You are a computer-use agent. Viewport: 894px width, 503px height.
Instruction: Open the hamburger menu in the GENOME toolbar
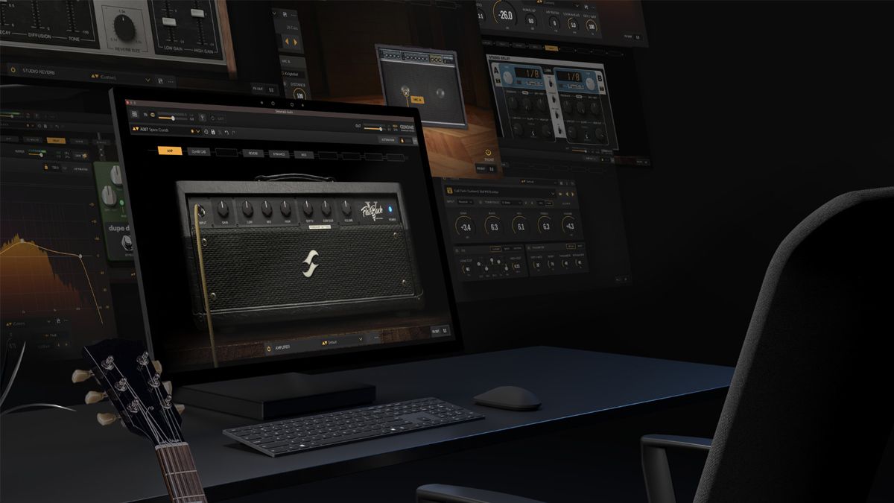[133, 114]
